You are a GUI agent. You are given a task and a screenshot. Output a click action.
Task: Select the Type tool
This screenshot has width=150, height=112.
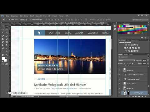7,48
